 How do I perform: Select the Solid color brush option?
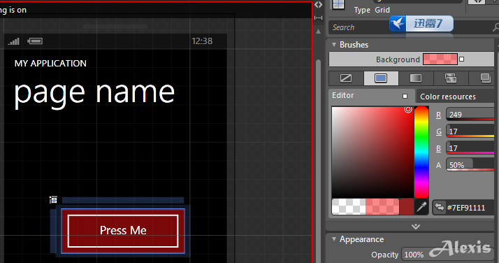coord(381,78)
